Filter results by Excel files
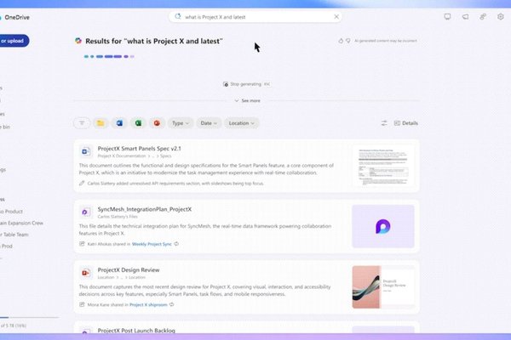The image size is (511, 340). 138,123
